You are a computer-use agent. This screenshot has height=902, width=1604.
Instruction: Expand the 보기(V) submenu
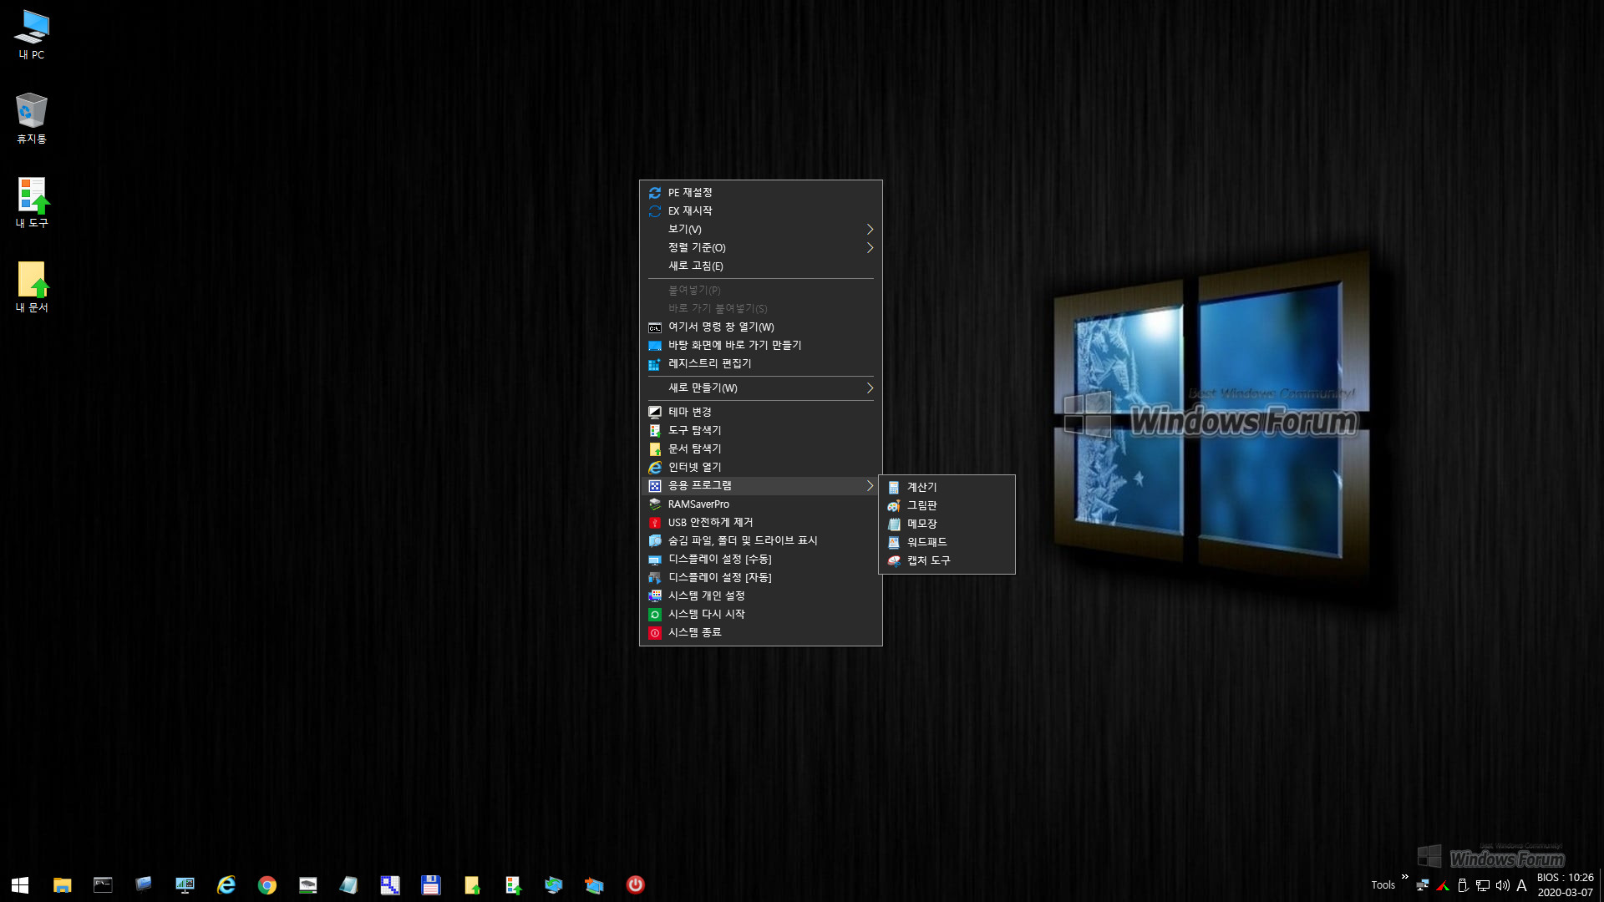[761, 229]
